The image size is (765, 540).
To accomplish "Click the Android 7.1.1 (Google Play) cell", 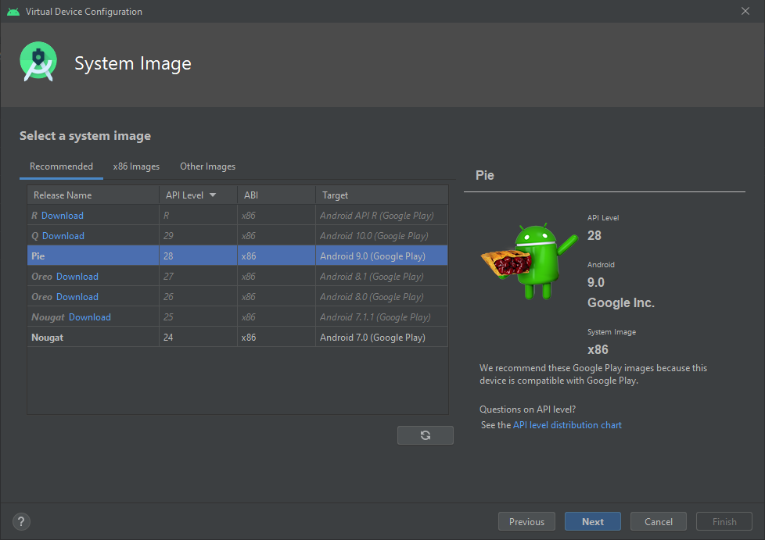I will (382, 317).
